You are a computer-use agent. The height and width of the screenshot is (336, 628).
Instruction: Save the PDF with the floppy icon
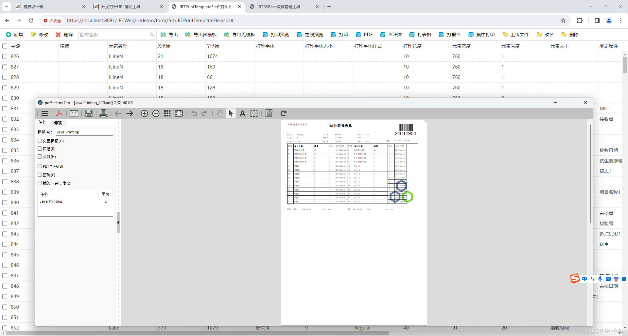click(89, 114)
